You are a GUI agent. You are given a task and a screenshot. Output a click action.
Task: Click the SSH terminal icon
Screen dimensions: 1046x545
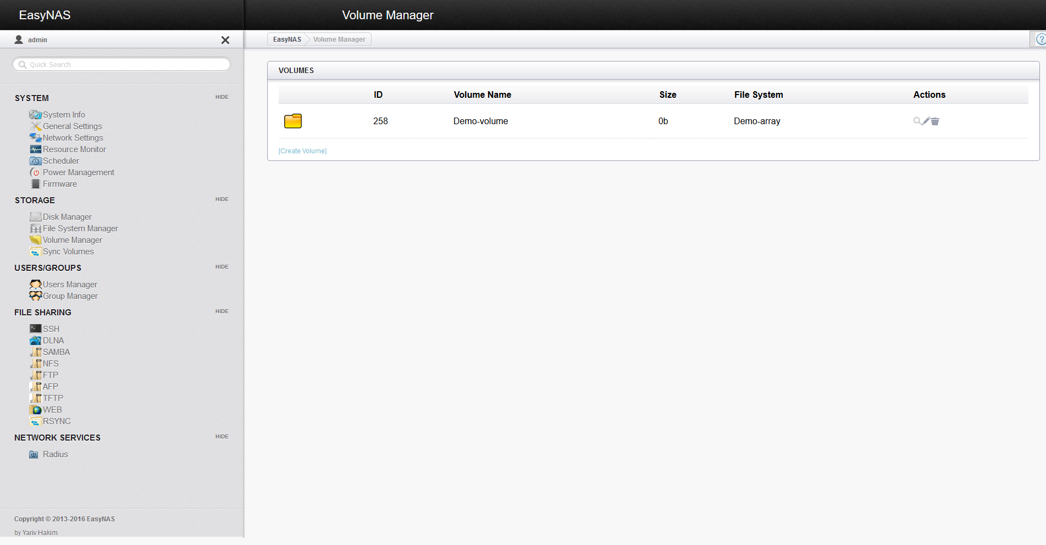[x=36, y=329]
